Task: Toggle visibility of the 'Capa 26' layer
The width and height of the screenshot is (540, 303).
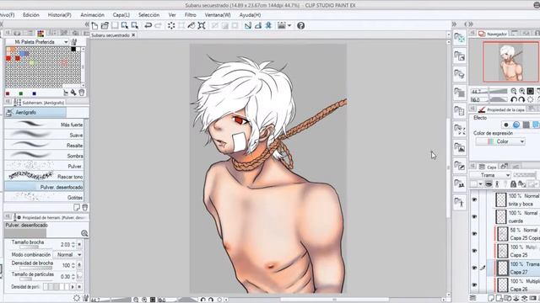Action: [x=474, y=284]
